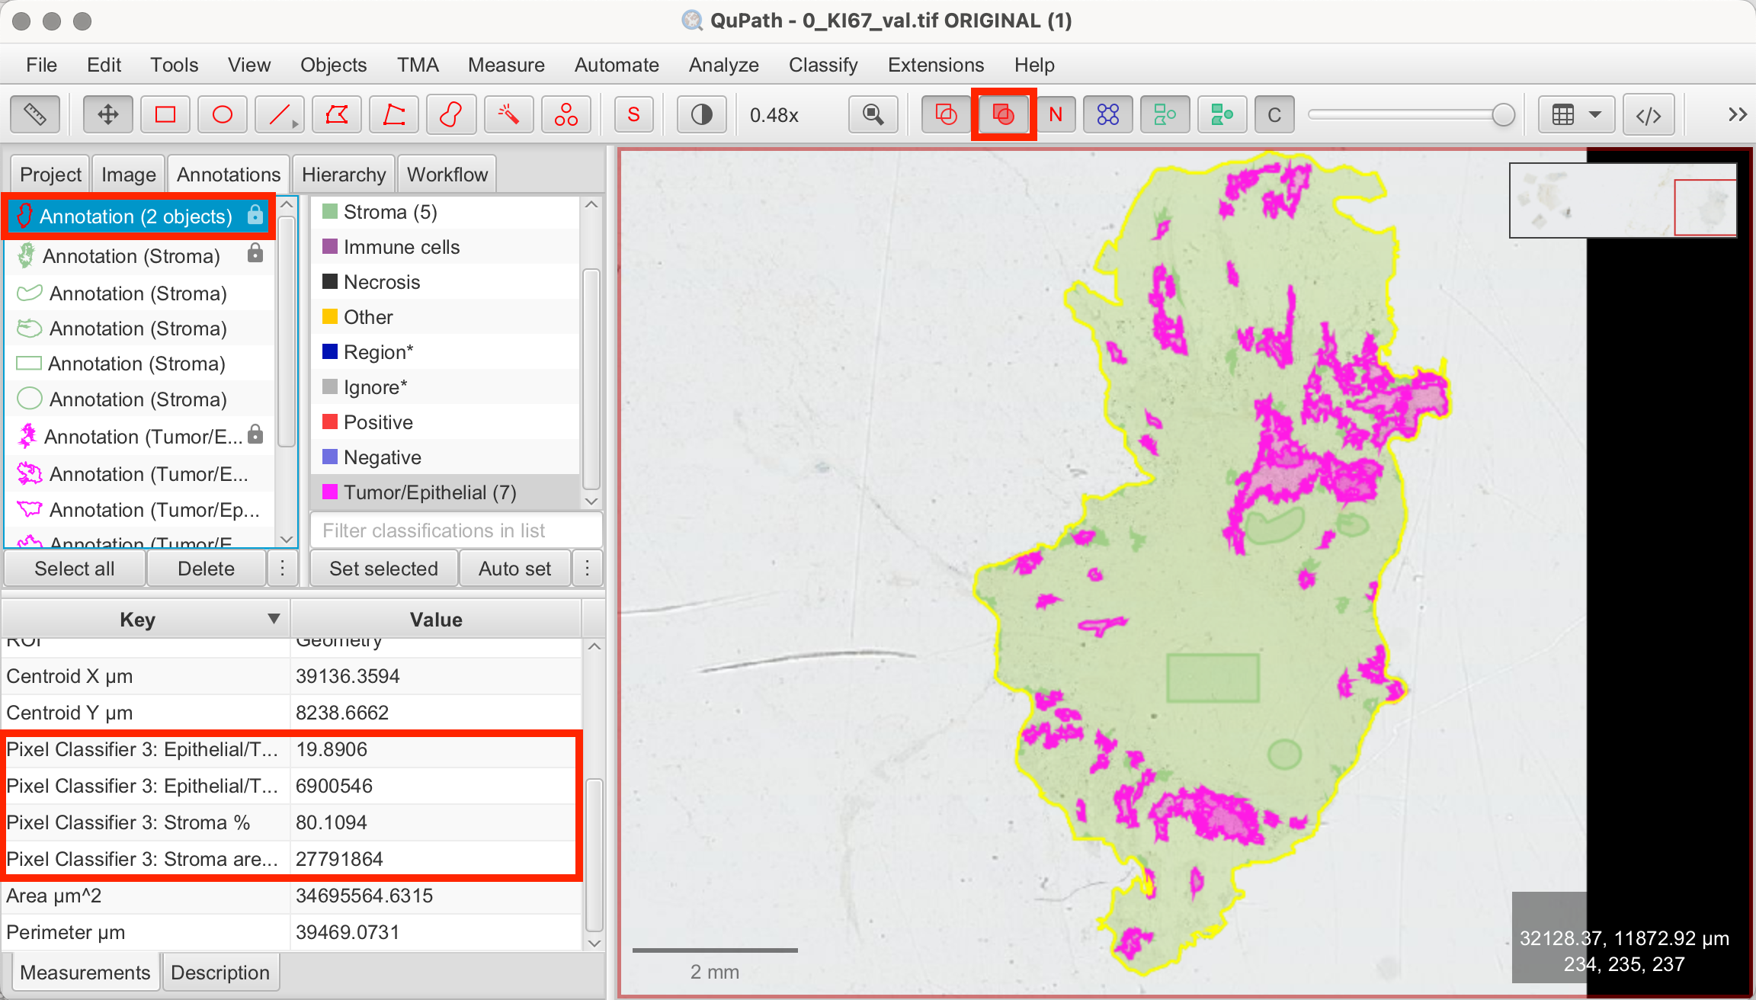
Task: Select the Ellipse annotation tool
Action: [222, 115]
